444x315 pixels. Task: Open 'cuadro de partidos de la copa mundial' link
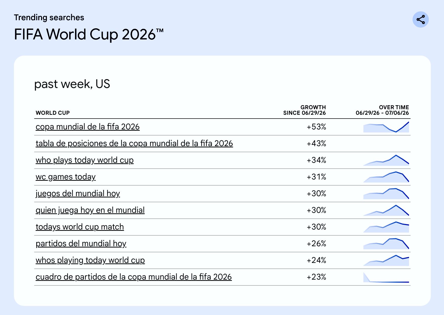pos(134,277)
